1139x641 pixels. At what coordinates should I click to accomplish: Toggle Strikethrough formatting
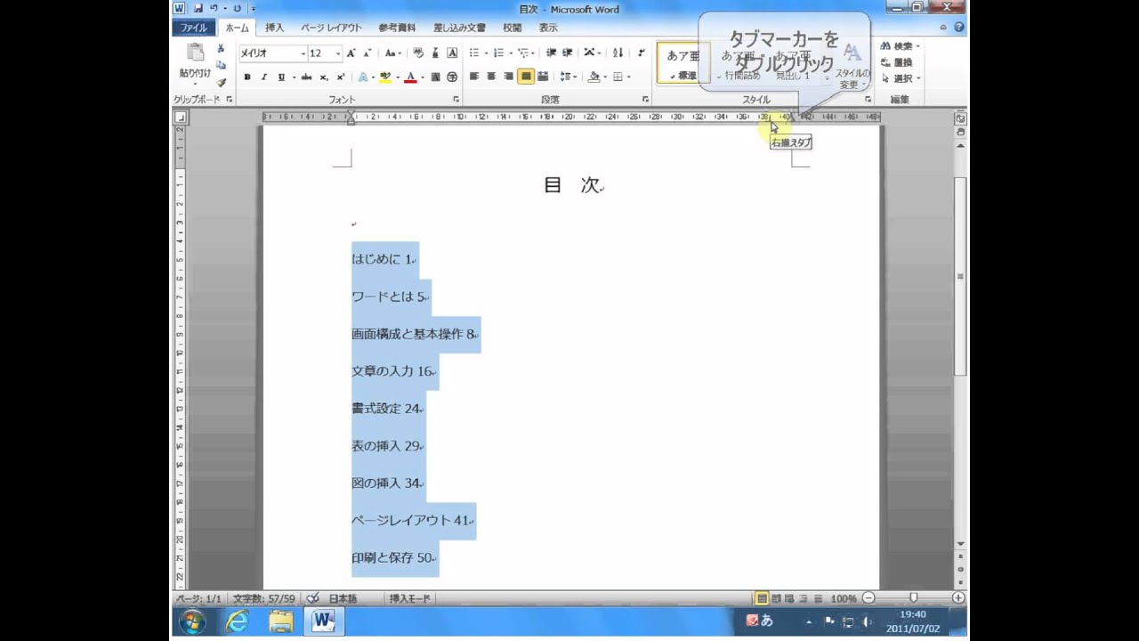[x=306, y=77]
